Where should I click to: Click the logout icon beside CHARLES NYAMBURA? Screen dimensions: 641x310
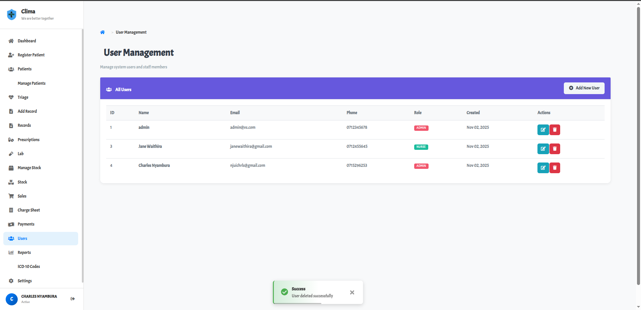coord(72,299)
